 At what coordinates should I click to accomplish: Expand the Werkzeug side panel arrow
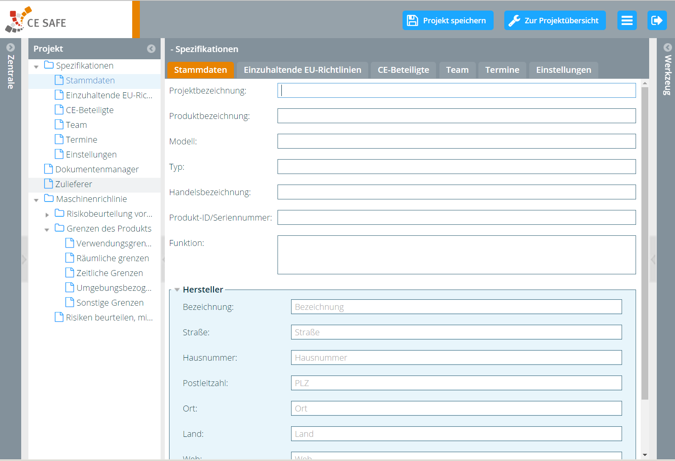tap(667, 47)
